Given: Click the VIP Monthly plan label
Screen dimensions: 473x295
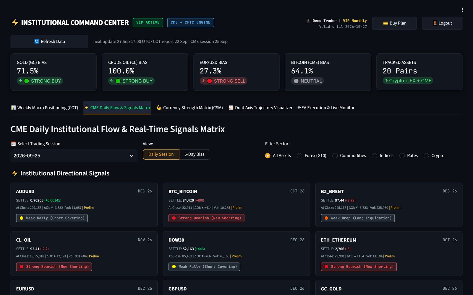Looking at the screenshot, I should coord(355,21).
